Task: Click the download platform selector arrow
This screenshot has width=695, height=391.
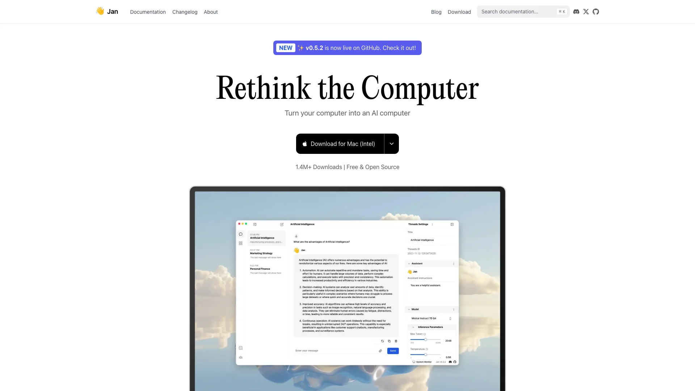Action: [391, 144]
